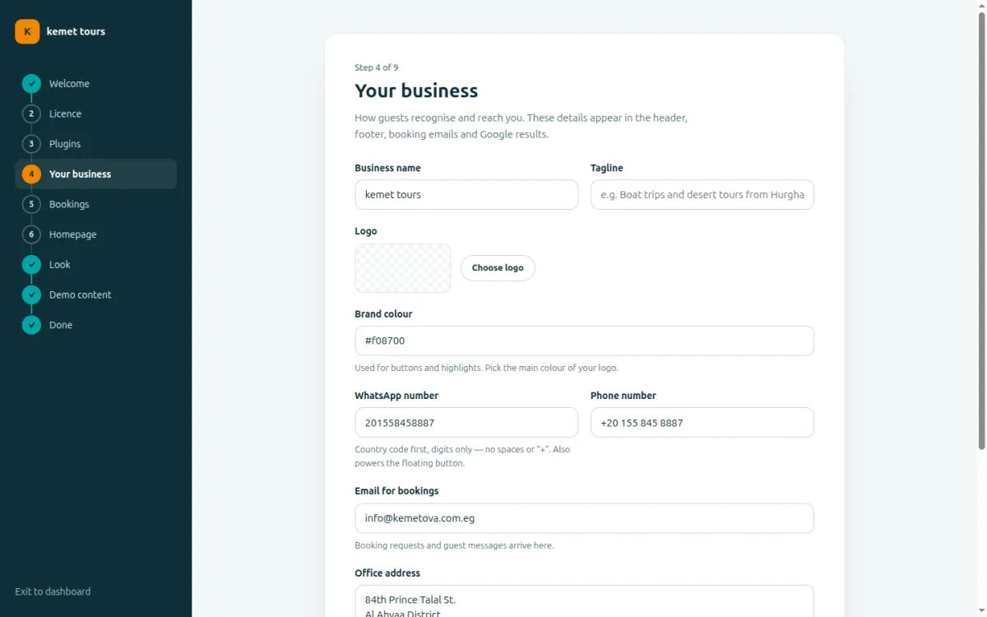Click the "Logo" field label
The height and width of the screenshot is (617, 987).
pyautogui.click(x=366, y=231)
